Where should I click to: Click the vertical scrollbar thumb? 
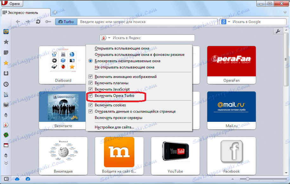pyautogui.click(x=286, y=59)
